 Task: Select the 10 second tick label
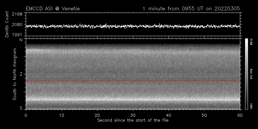61,115
